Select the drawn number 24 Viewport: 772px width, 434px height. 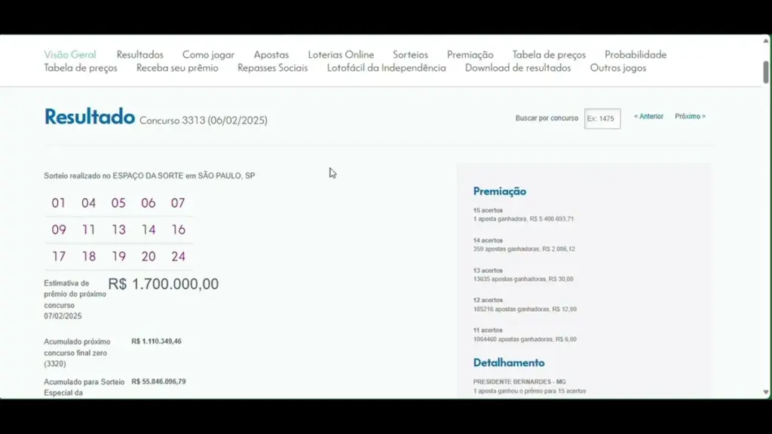coord(178,256)
